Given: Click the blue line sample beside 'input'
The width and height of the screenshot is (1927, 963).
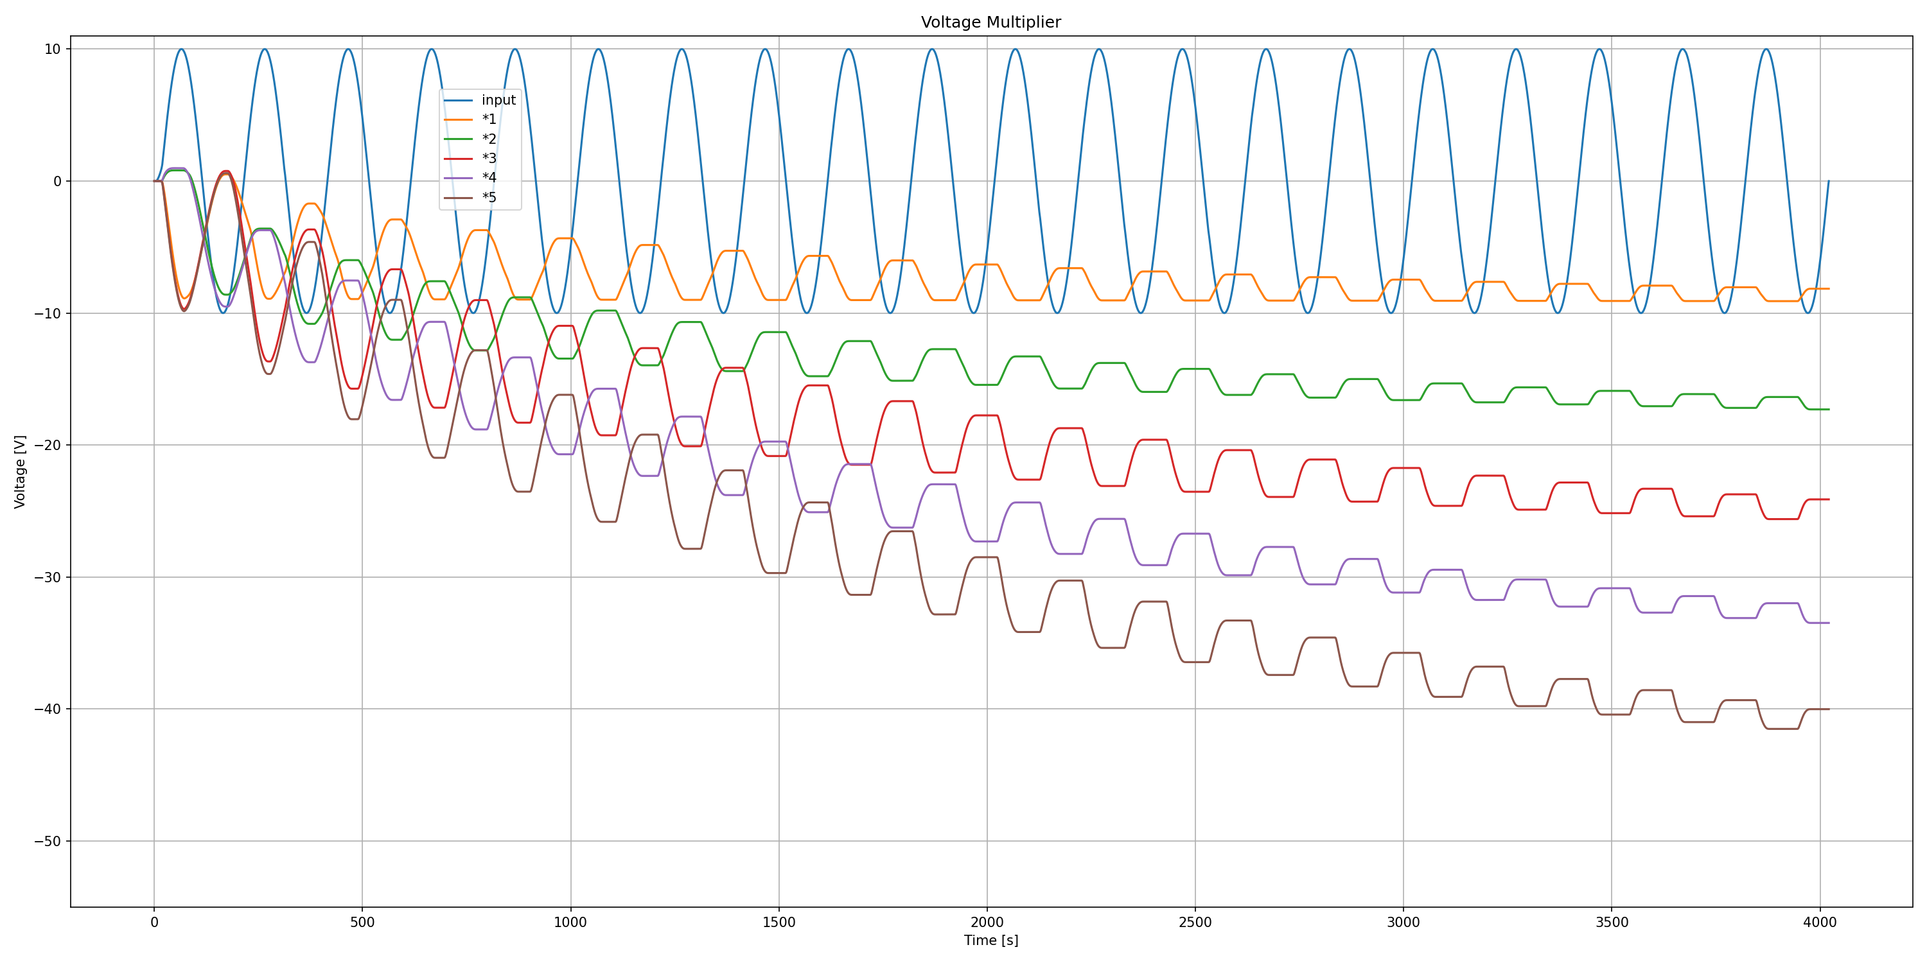Looking at the screenshot, I should [459, 100].
